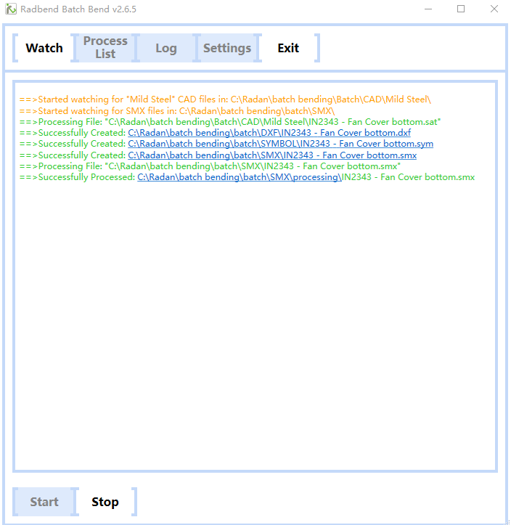
Task: Open the Fan Cover bottom.dxf link
Action: [269, 133]
